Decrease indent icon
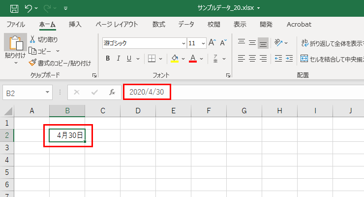 tap(278, 58)
